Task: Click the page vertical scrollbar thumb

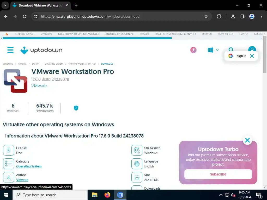Action: point(265,54)
